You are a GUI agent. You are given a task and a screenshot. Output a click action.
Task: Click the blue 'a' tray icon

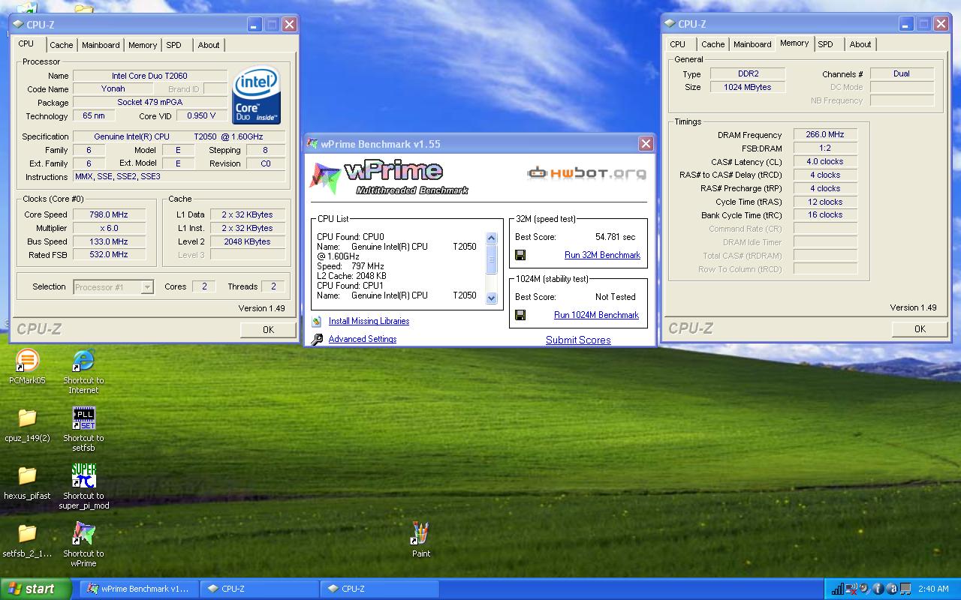click(x=892, y=589)
